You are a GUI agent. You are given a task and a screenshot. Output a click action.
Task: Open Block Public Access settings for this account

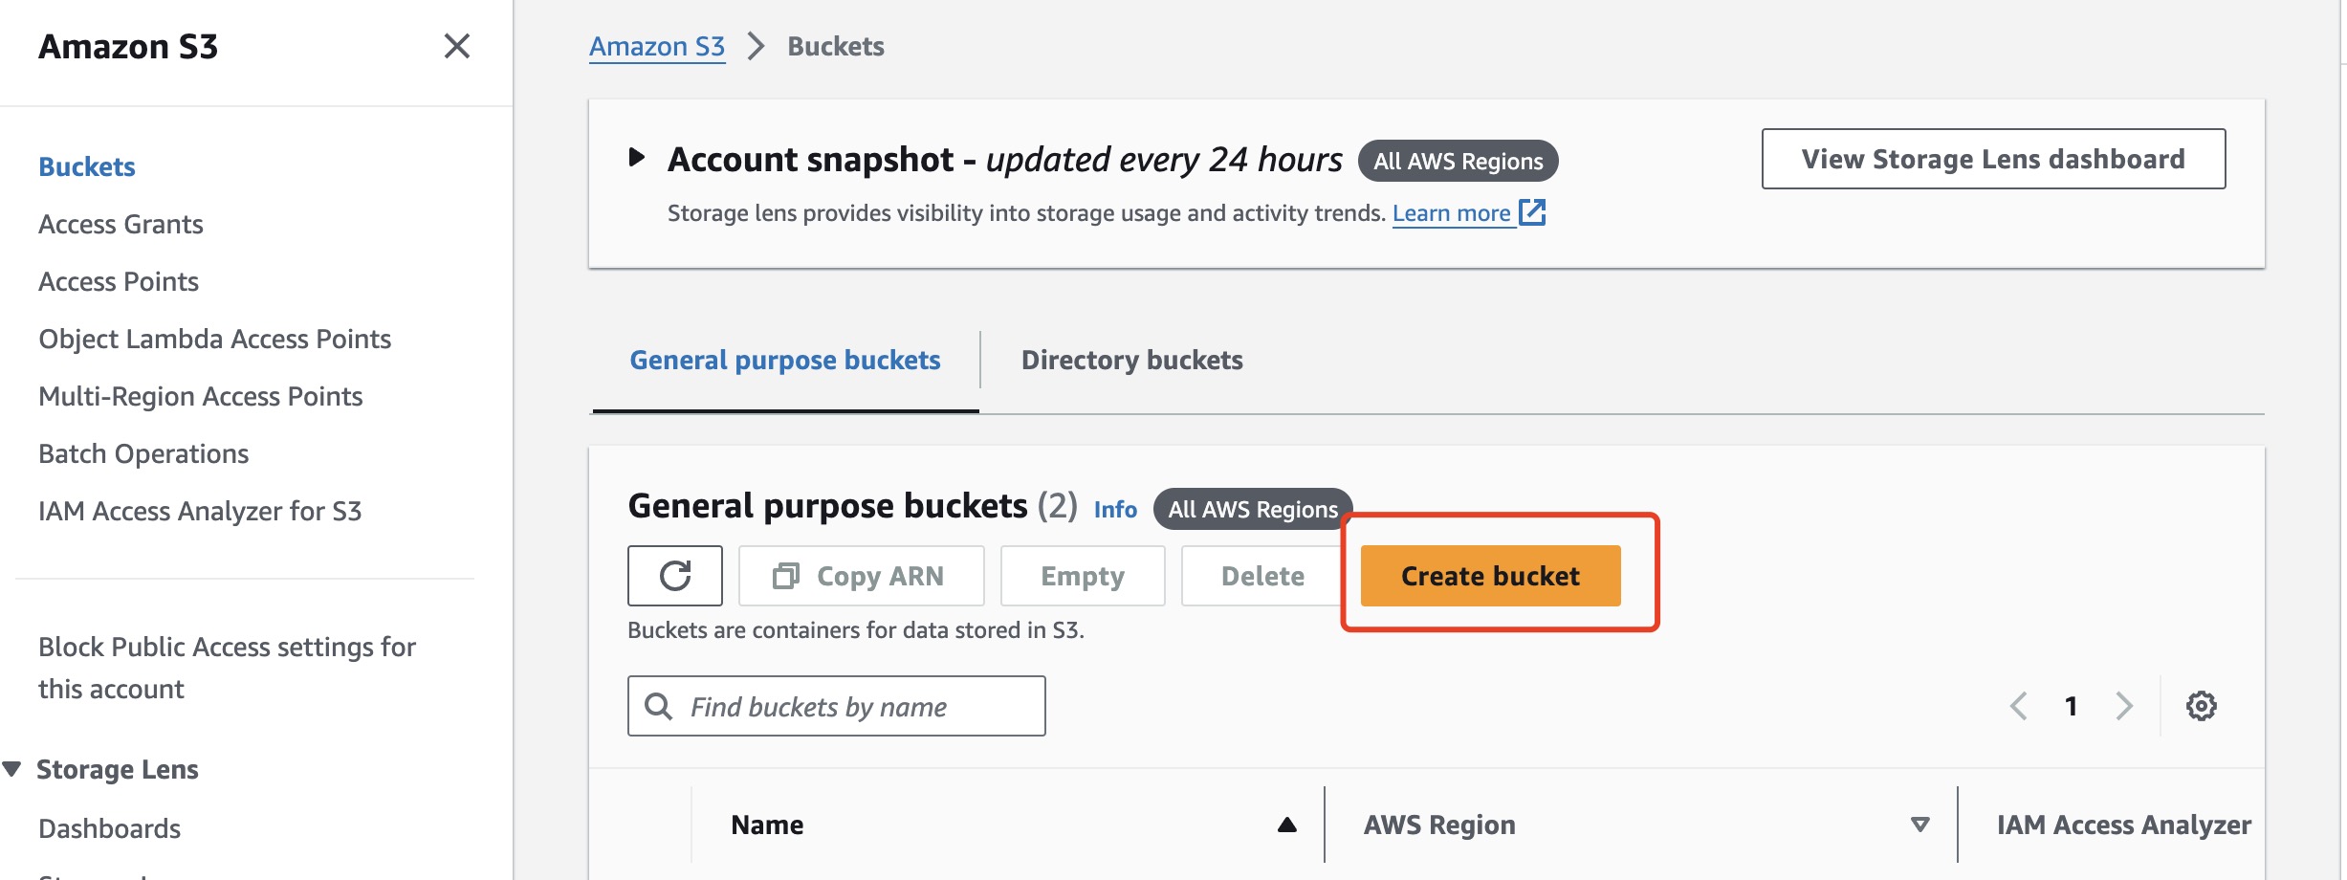point(227,668)
